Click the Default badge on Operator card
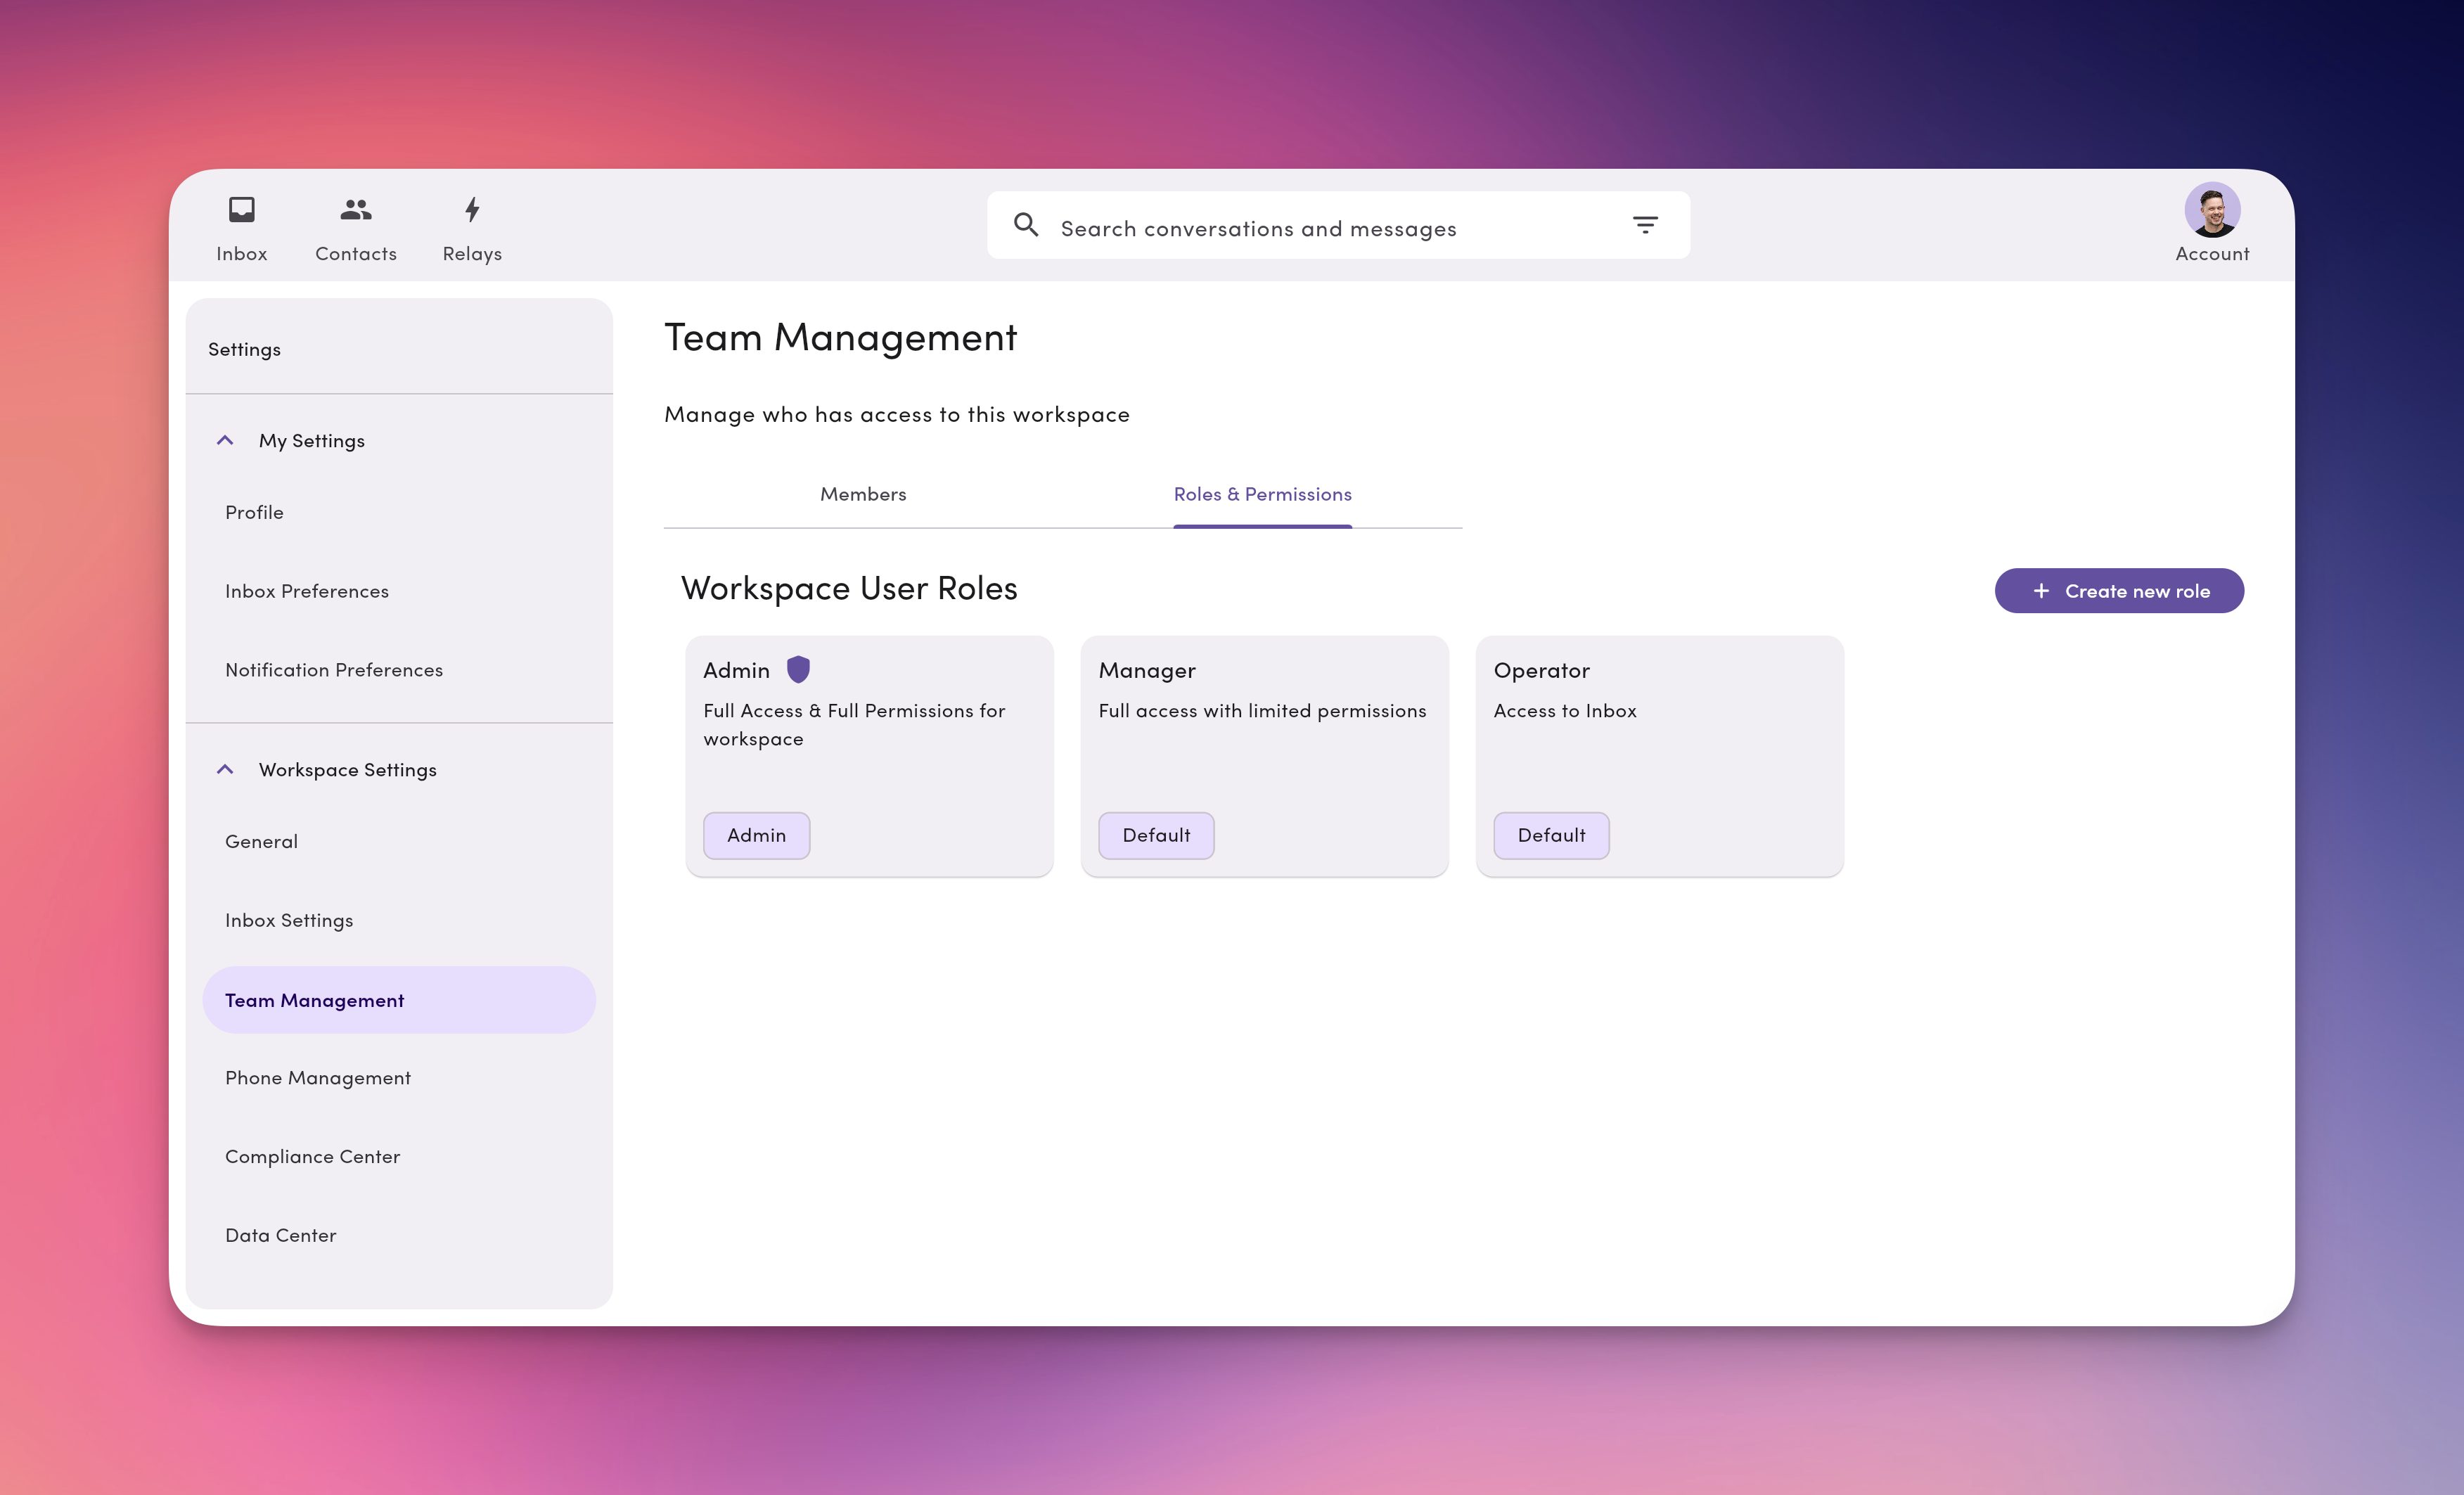The width and height of the screenshot is (2464, 1495). 1550,835
